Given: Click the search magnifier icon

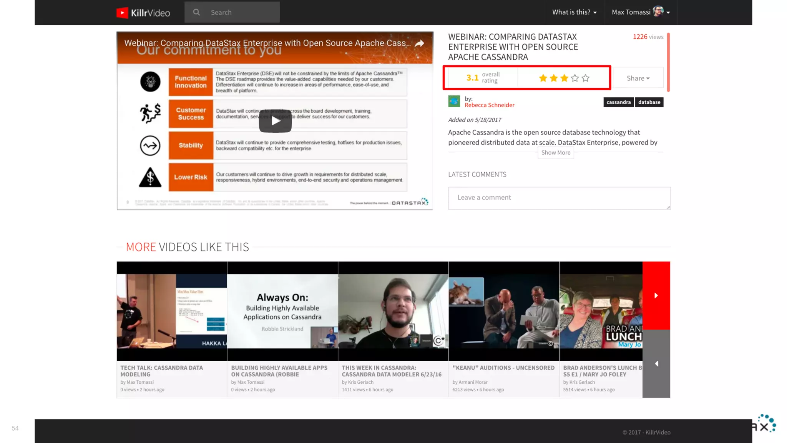Looking at the screenshot, I should pos(196,12).
